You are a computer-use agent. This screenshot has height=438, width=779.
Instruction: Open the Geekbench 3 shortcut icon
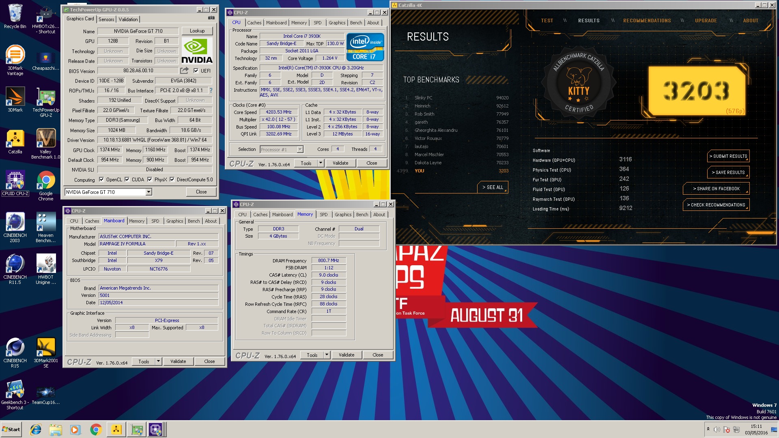(15, 395)
